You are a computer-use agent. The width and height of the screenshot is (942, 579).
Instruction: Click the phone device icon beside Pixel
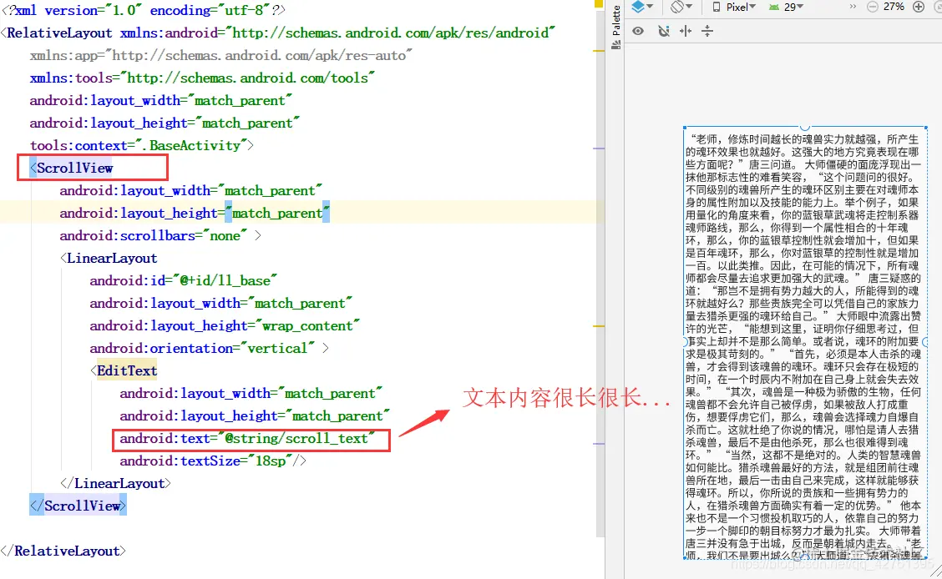pos(717,7)
